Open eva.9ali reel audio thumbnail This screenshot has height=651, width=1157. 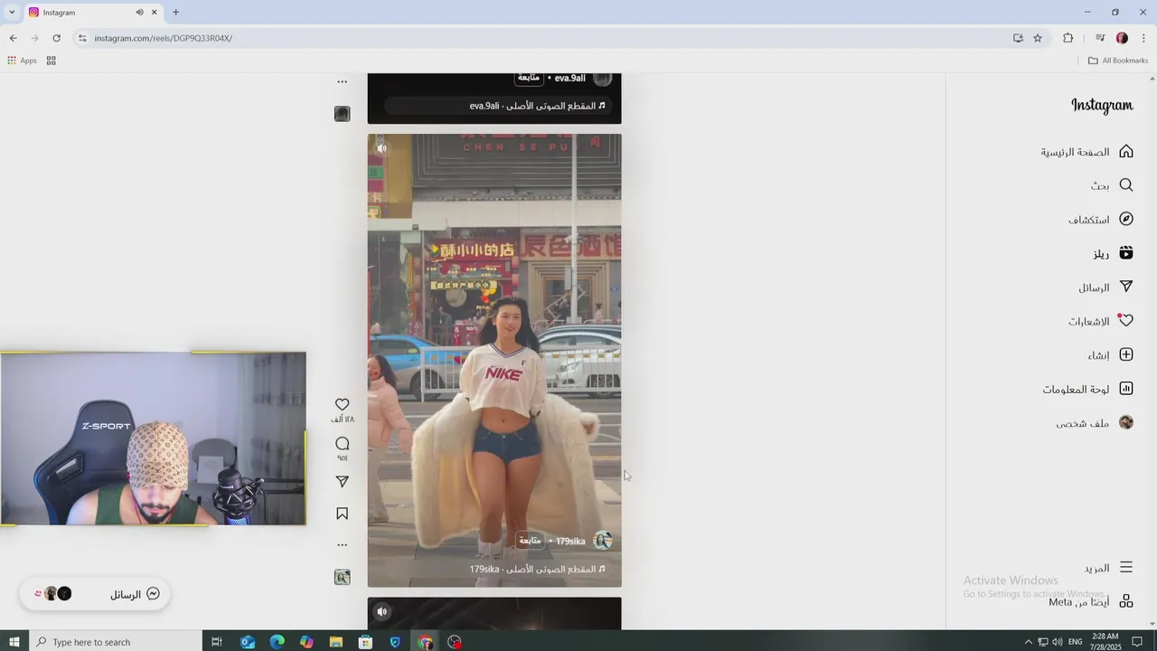pos(342,114)
